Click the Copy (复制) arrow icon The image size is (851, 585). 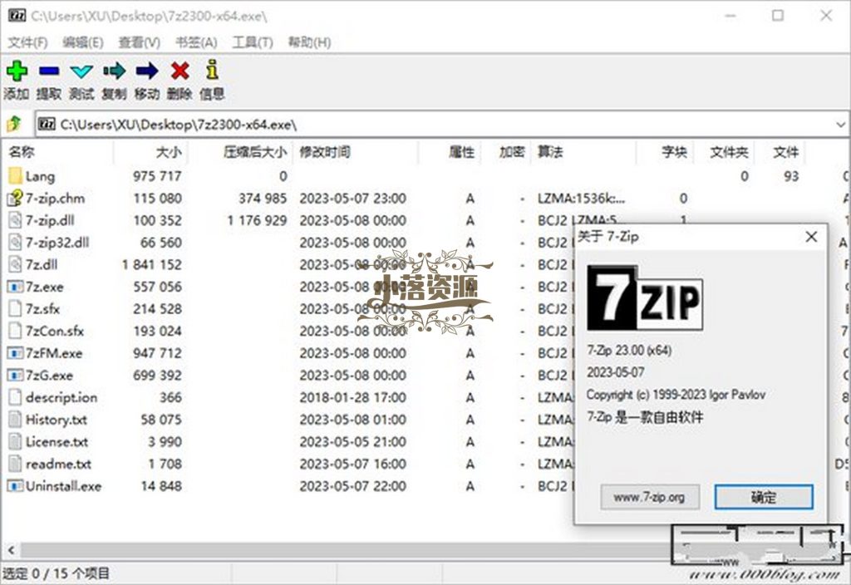[x=114, y=71]
